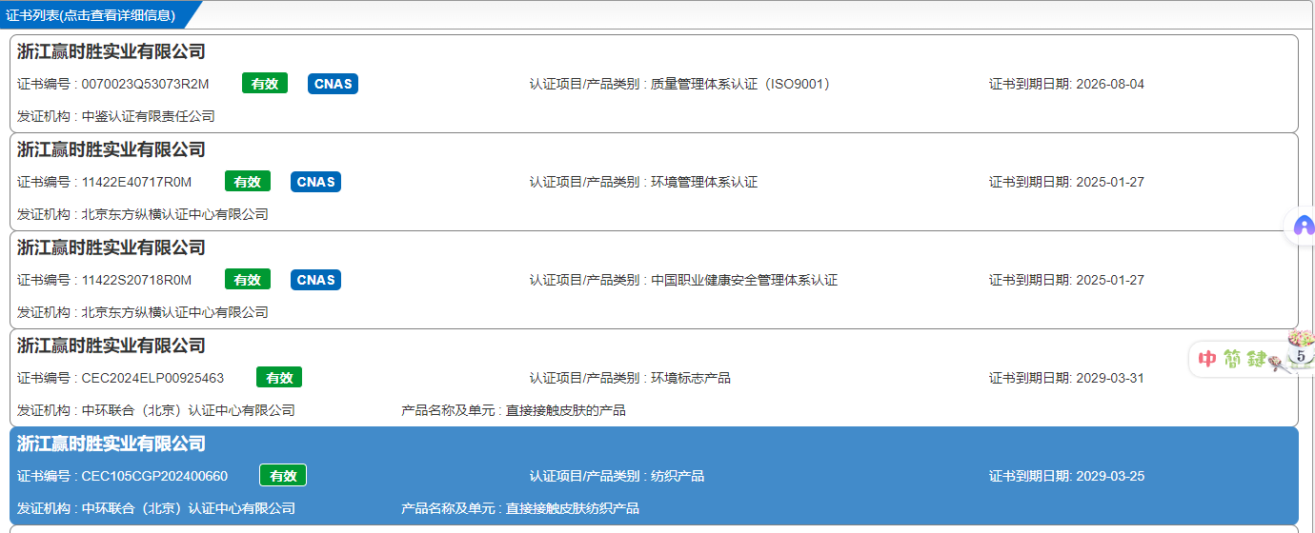Click CNAS badge for certificate 0070023Q53073R2M
This screenshot has width=1315, height=533.
[x=333, y=84]
